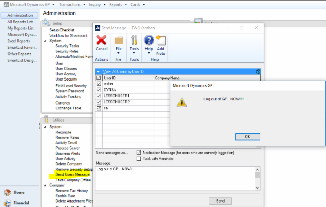
Task: Click the red Cancel icon
Action: tap(101, 40)
